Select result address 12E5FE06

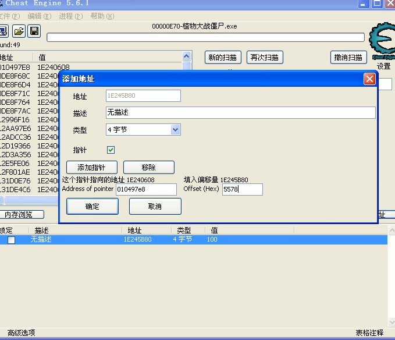coord(15,164)
